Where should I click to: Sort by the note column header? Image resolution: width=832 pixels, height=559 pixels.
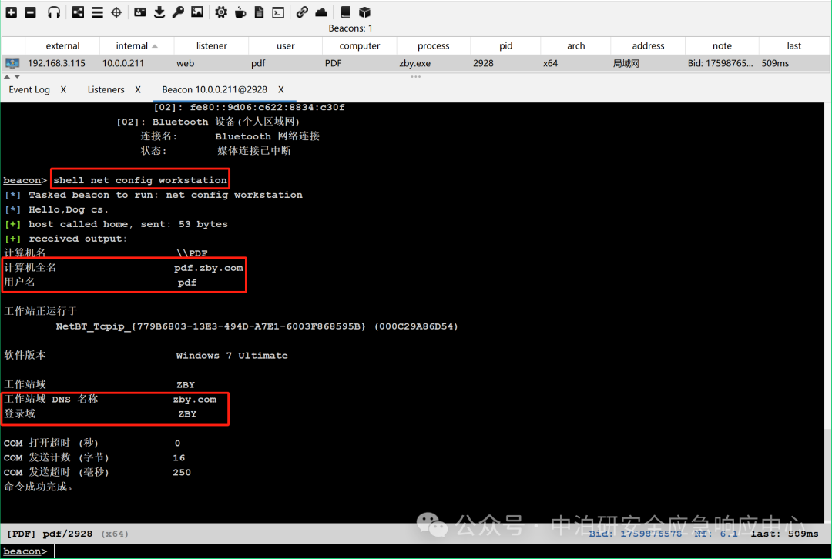[x=722, y=45]
